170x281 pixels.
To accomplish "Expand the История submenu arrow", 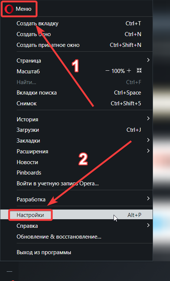I will 148,118.
